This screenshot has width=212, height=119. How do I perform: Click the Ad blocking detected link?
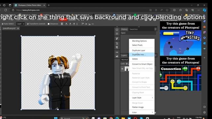[169, 20]
